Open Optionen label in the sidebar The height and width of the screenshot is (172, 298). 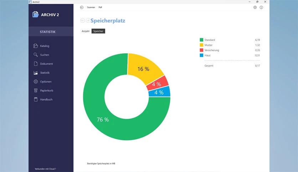tap(46, 82)
